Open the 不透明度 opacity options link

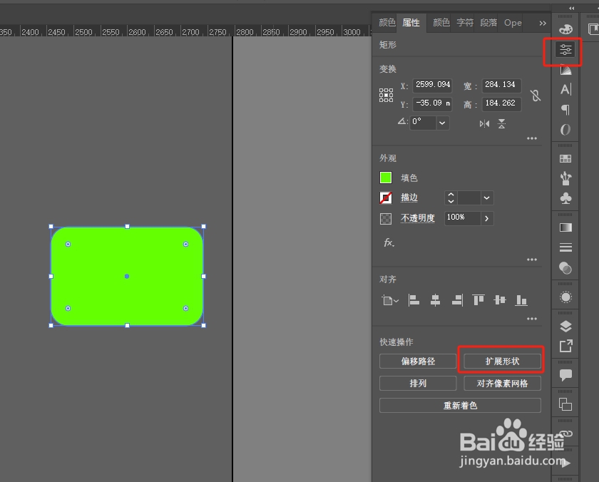pyautogui.click(x=418, y=218)
